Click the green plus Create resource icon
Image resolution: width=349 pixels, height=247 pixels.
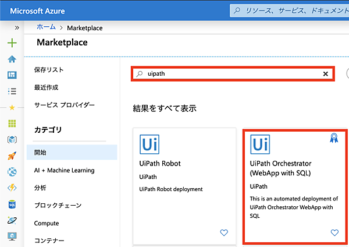pyautogui.click(x=12, y=43)
